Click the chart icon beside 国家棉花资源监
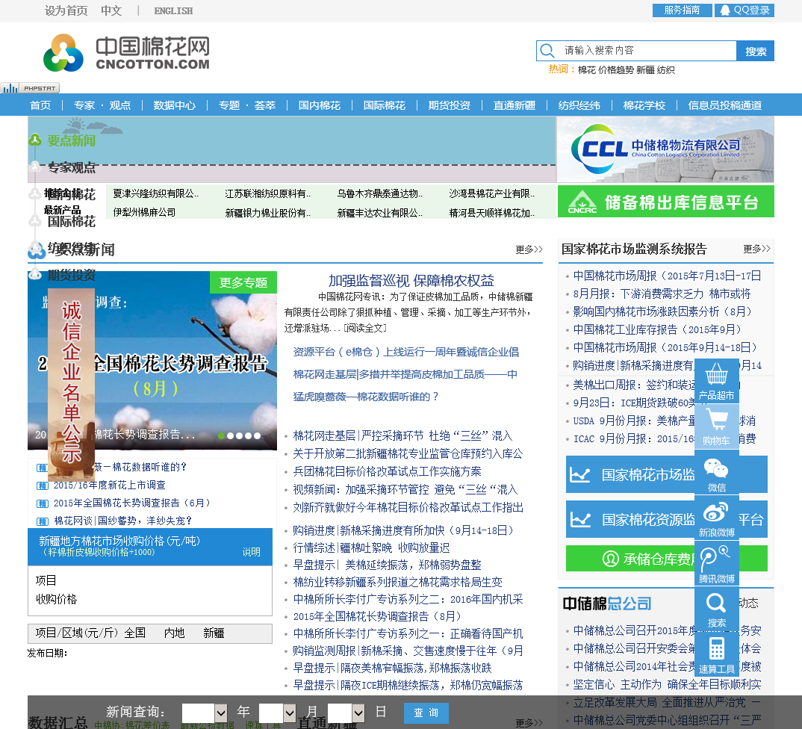The height and width of the screenshot is (729, 802). 580,520
